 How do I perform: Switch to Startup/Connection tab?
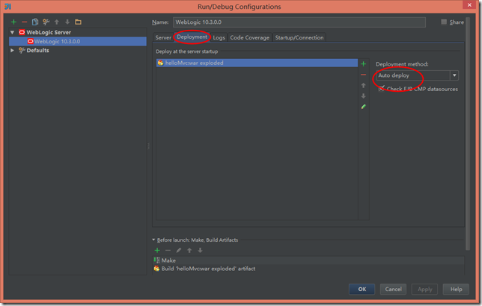[x=299, y=37]
